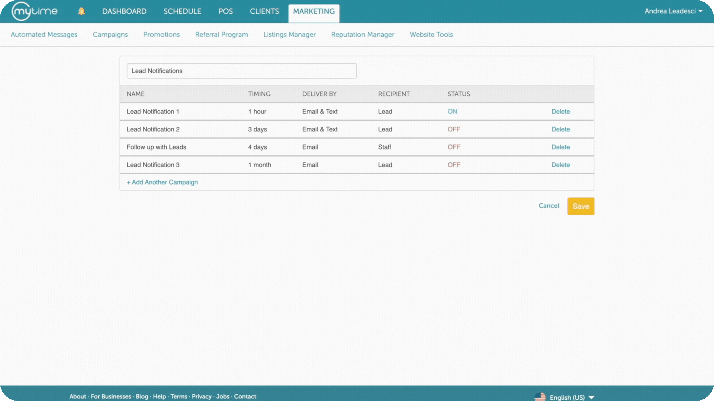Click the DELIVER BY column header
Image resolution: width=714 pixels, height=401 pixels.
(319, 94)
